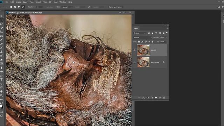The image size is (224, 126).
Task: Select the Hand tool
Action: [1, 91]
